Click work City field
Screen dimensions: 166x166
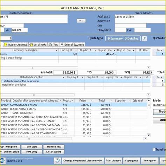click(131, 26)
